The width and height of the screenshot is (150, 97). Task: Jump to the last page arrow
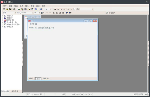coord(64,9)
